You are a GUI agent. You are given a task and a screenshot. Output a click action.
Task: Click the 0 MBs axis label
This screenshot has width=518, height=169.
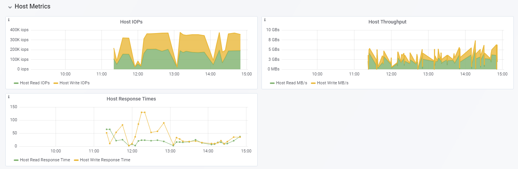pos(273,69)
